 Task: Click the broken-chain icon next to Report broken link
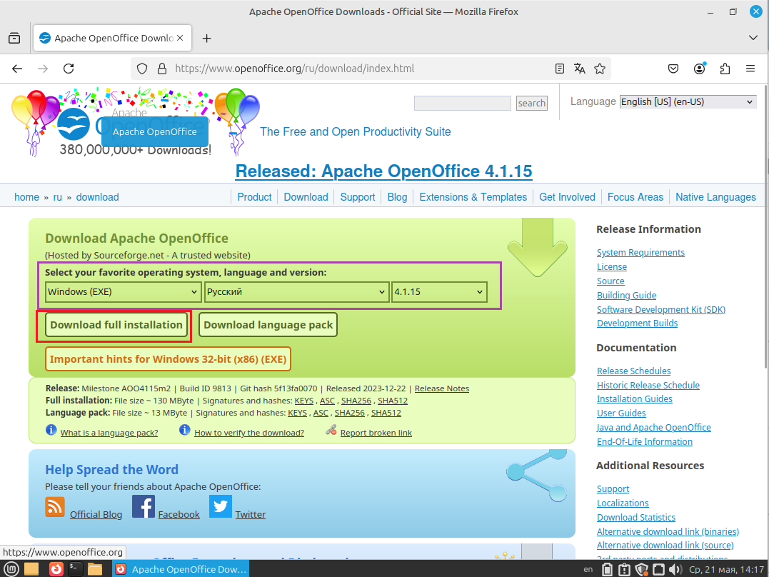(x=331, y=431)
